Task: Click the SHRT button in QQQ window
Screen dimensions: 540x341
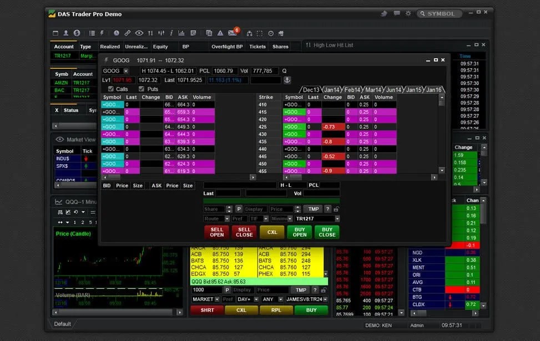Action: pyautogui.click(x=207, y=310)
